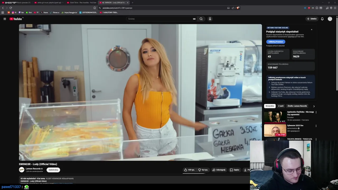Select the Źródło: Lemon Records chip

(x=297, y=106)
